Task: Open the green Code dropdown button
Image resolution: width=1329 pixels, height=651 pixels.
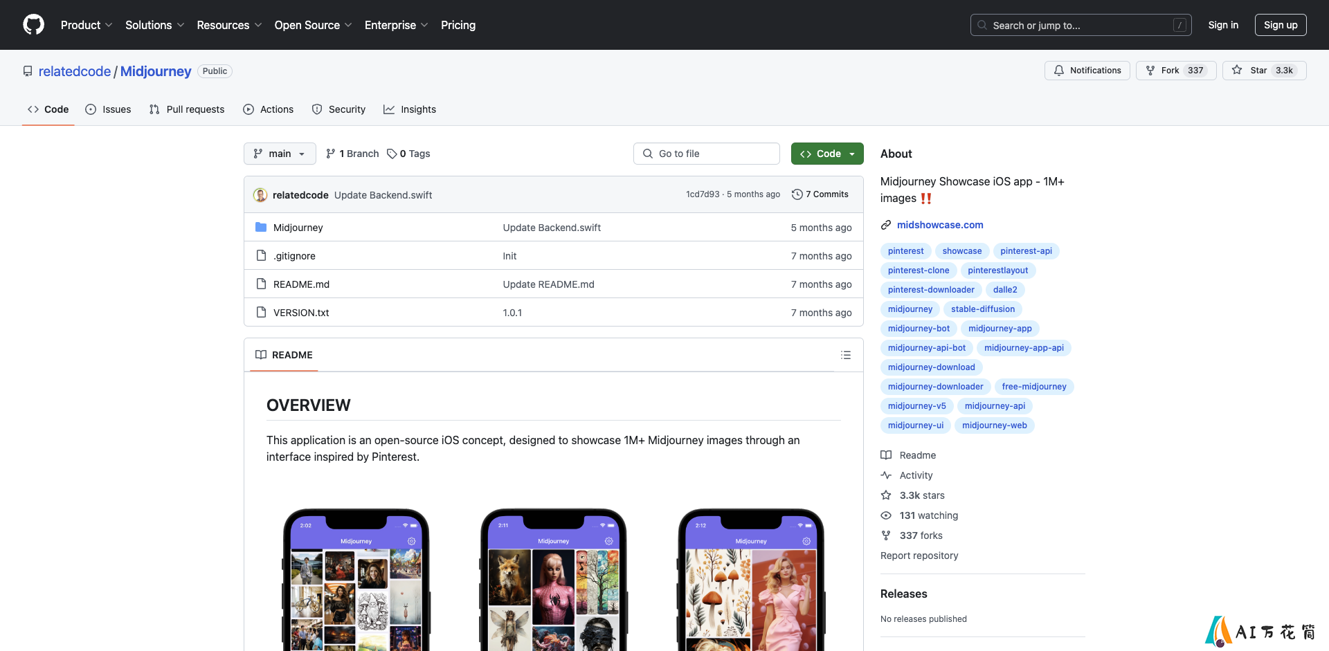Action: click(827, 154)
